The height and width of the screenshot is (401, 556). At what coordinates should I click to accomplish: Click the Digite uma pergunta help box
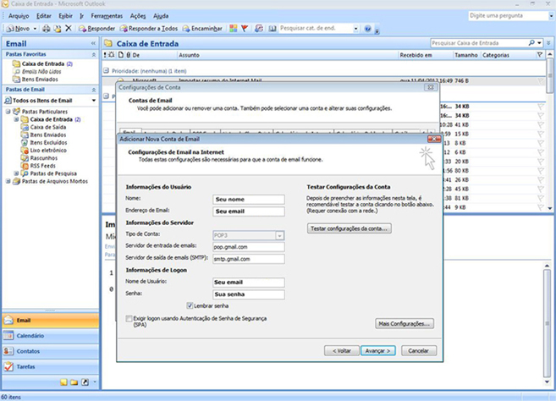click(x=508, y=15)
